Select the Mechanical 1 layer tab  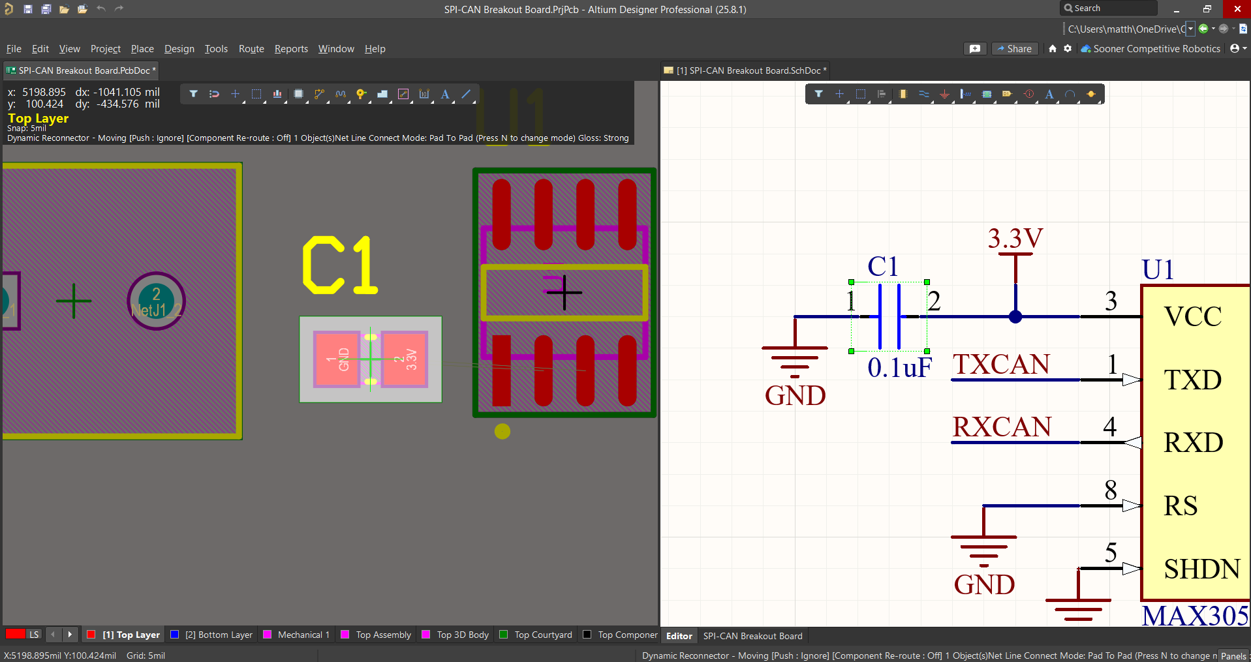pyautogui.click(x=296, y=635)
